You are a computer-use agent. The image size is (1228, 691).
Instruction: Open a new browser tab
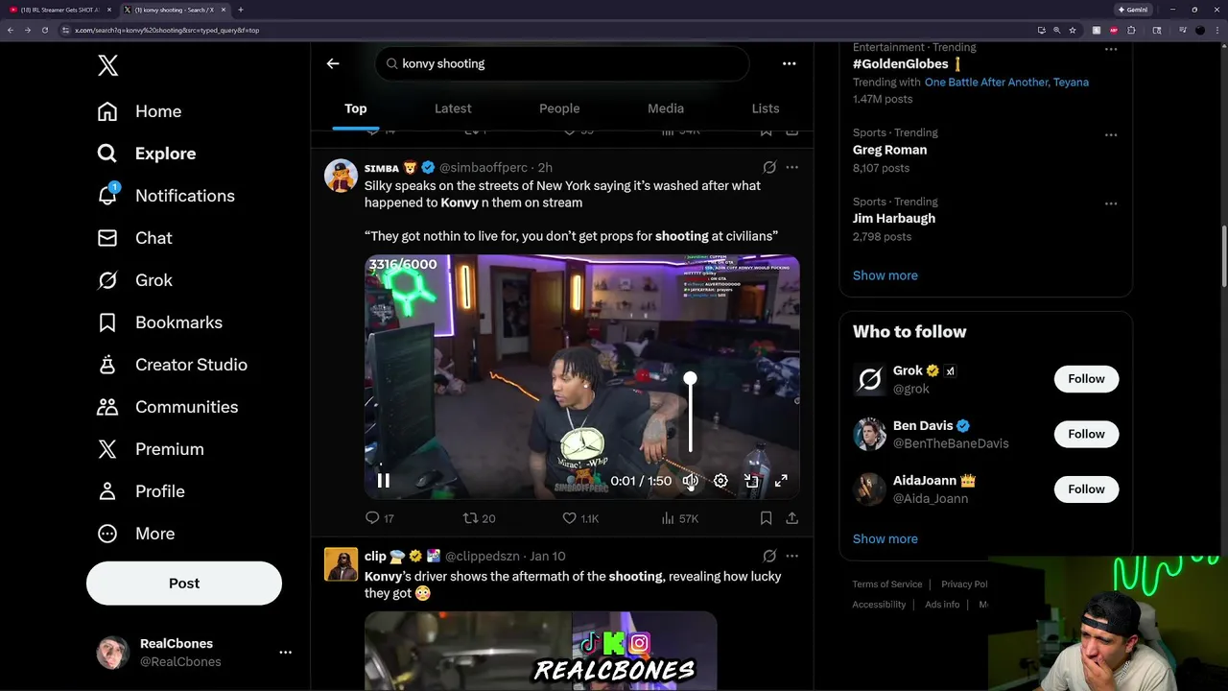240,10
